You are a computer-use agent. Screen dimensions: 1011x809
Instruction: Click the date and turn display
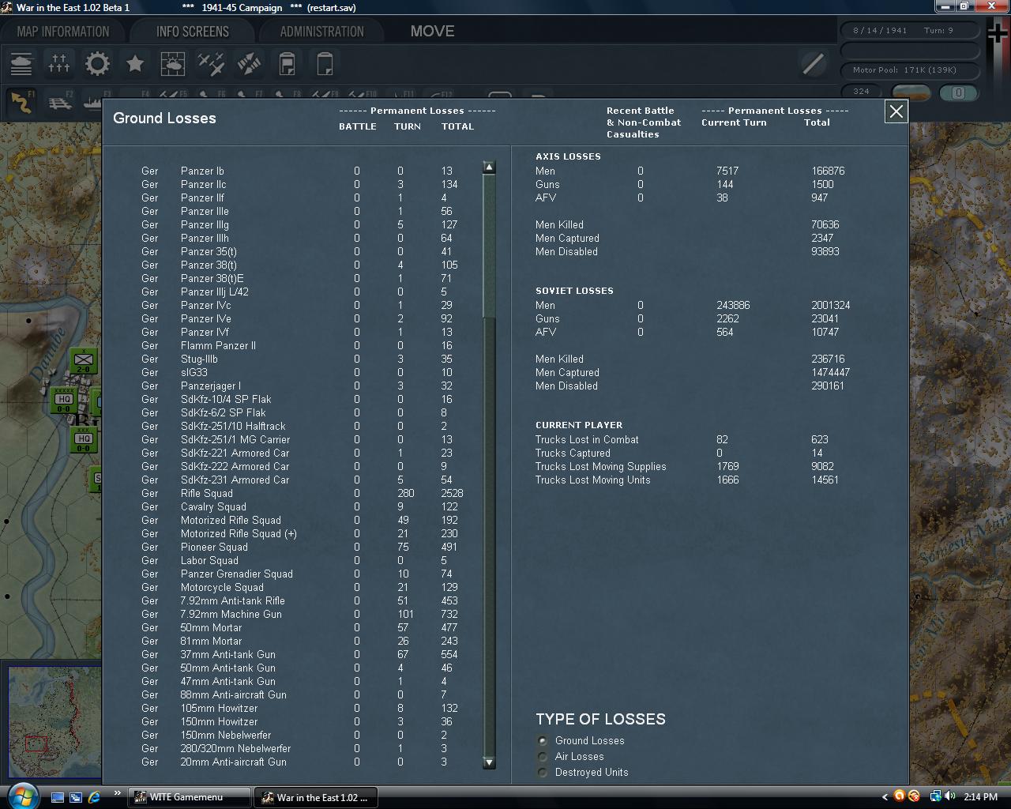pos(909,30)
